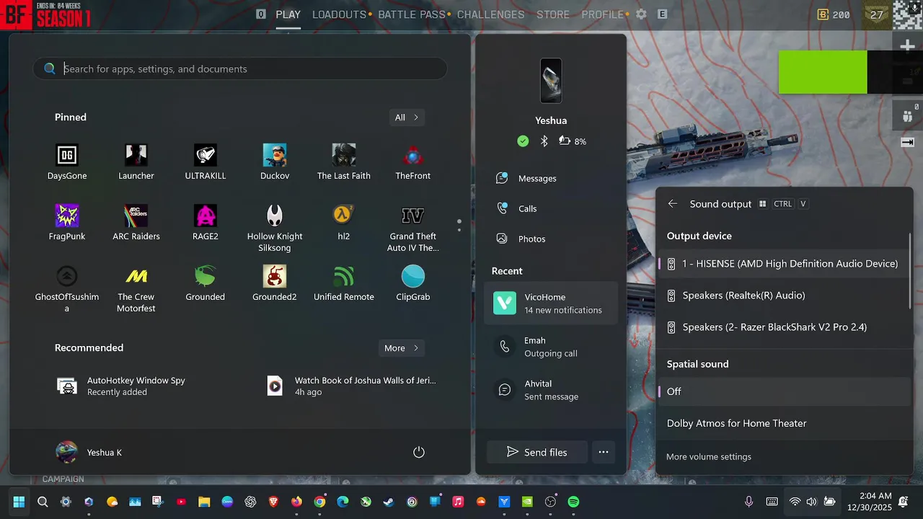Open Photos in the phone panel

click(551, 239)
